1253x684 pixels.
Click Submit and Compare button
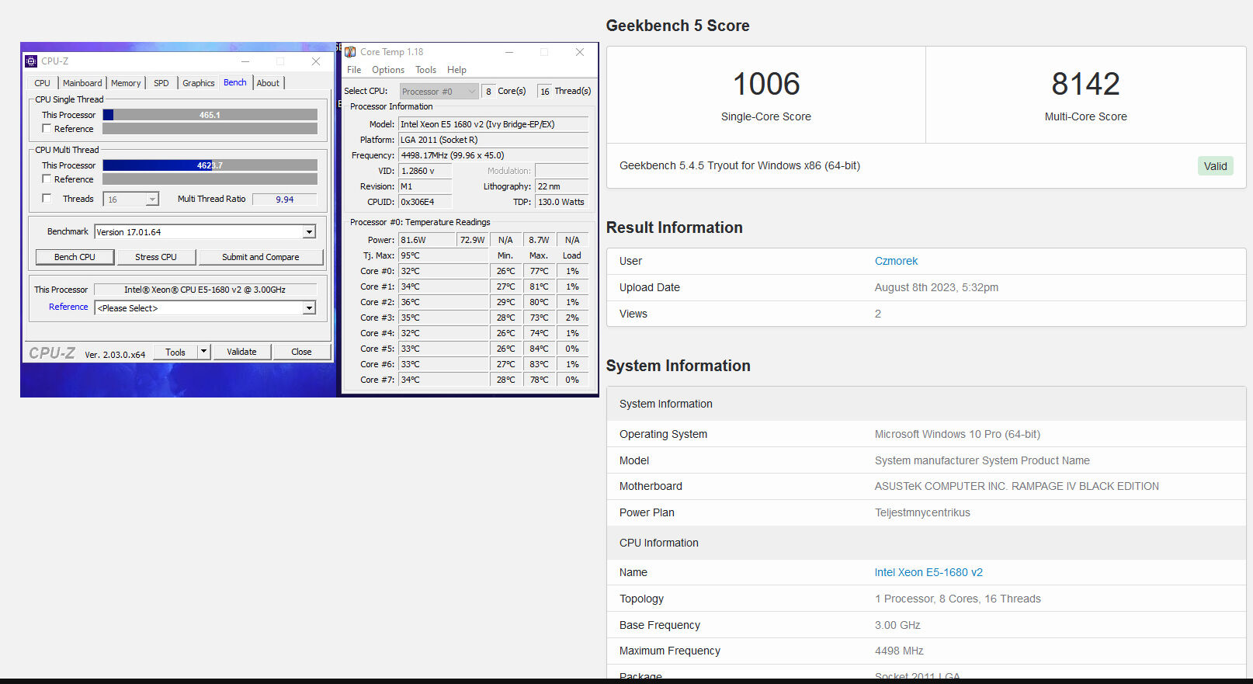261,257
